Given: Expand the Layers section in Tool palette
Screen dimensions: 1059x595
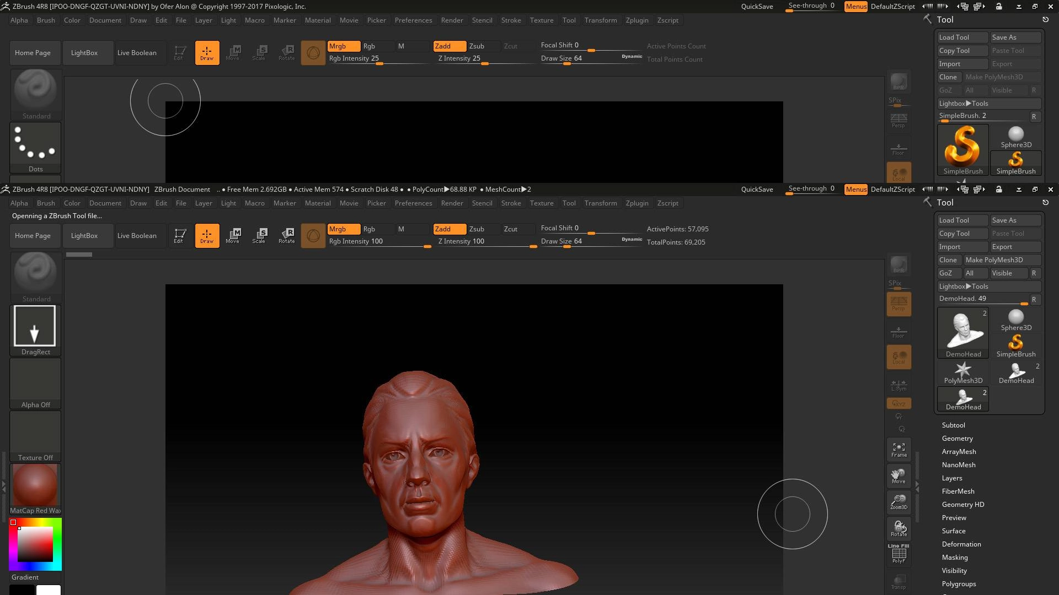Looking at the screenshot, I should click(x=952, y=478).
